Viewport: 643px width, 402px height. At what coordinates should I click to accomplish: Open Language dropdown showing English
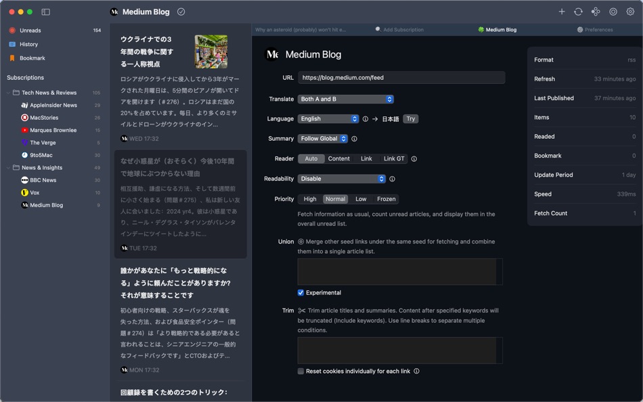(x=328, y=118)
